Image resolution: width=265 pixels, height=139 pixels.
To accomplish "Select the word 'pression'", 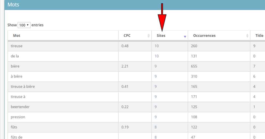I will tap(18, 117).
